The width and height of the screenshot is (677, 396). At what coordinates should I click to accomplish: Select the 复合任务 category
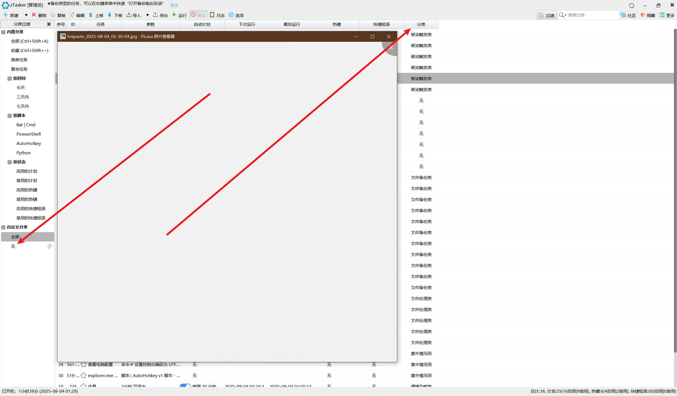[19, 69]
